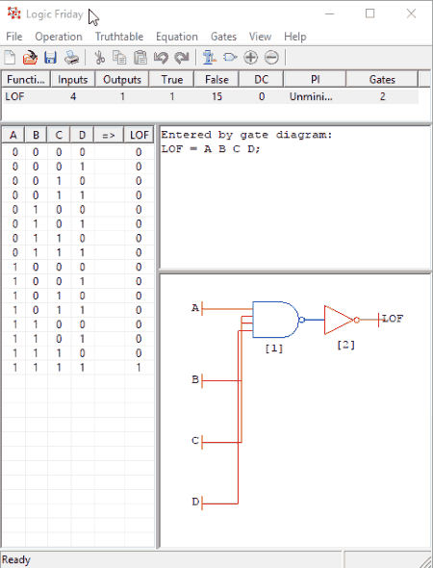
Task: Click truth table header B
Action: pos(36,135)
